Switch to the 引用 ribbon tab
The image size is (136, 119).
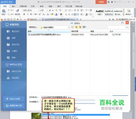pyautogui.click(x=33, y=6)
